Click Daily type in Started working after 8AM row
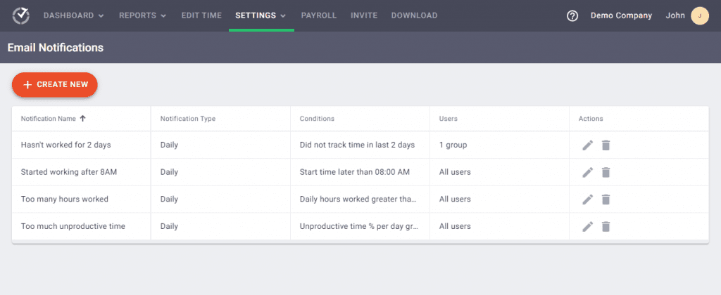721x295 pixels. [169, 172]
